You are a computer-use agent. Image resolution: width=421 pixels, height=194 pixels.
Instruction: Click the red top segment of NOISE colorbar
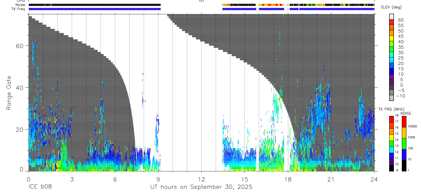point(404,122)
